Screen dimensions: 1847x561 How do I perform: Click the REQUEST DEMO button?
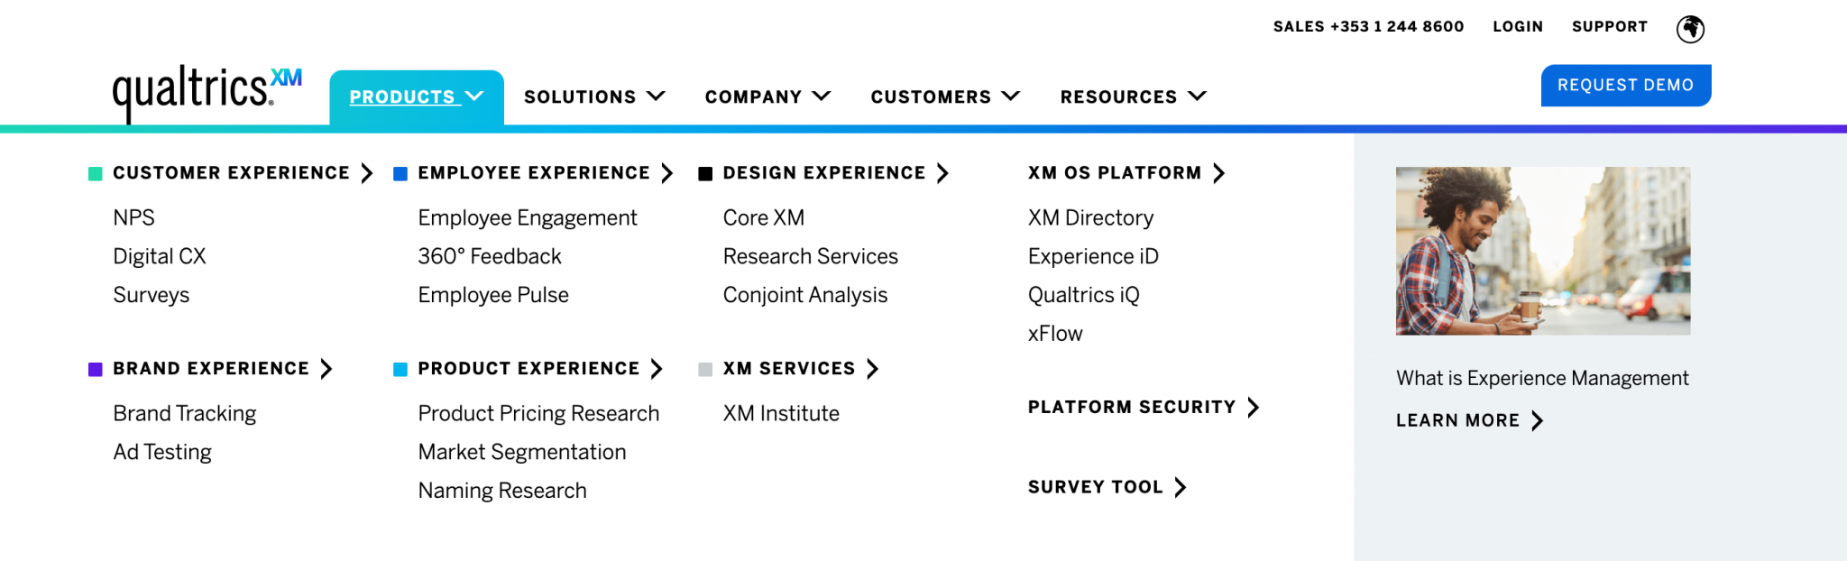(1626, 85)
